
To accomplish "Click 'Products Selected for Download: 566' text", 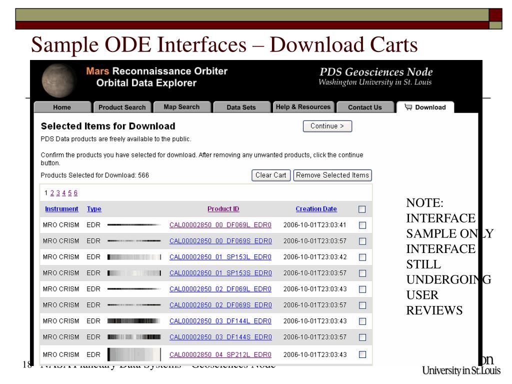I will 94,175.
